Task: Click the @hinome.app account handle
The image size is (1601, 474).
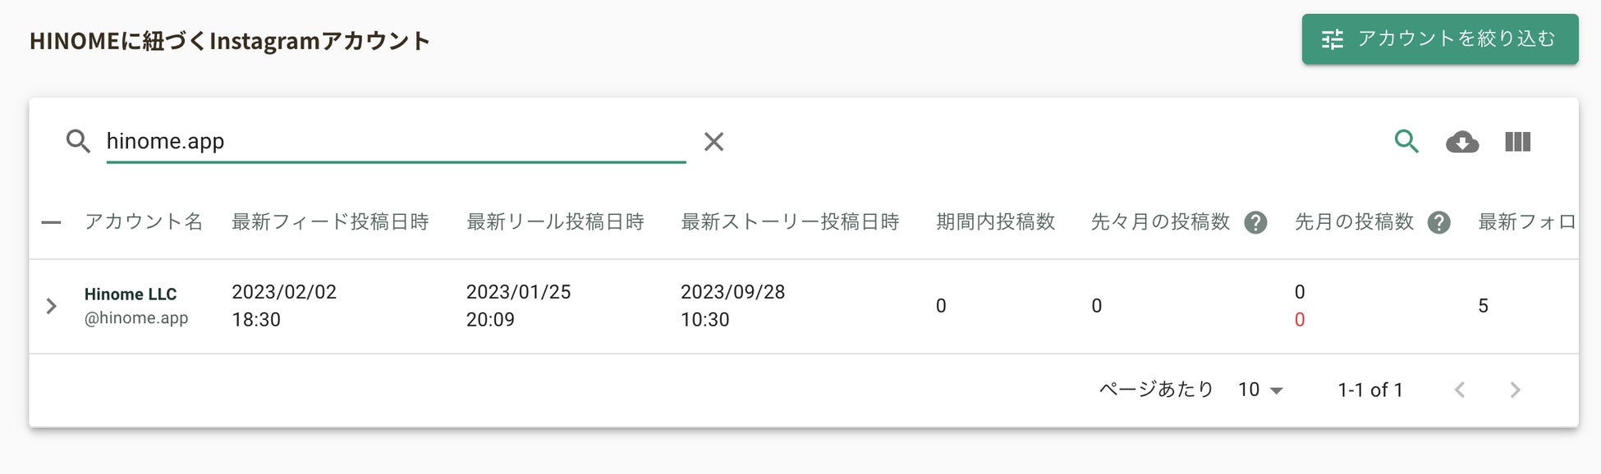Action: pos(136,318)
